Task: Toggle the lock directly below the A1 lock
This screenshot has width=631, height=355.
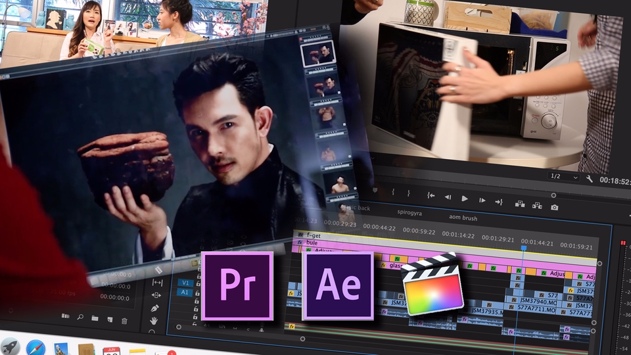Action: point(197,301)
